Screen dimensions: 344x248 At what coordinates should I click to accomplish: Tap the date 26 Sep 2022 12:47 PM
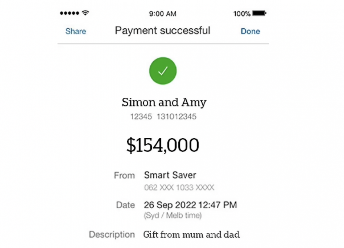(x=190, y=205)
